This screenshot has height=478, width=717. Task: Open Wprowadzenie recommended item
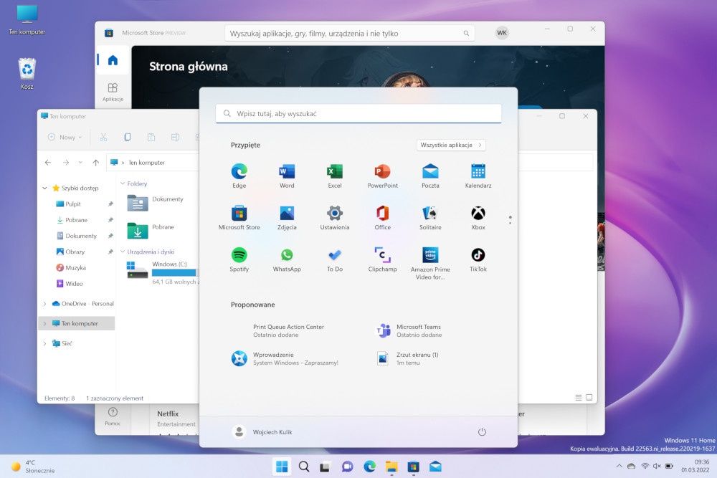[285, 358]
